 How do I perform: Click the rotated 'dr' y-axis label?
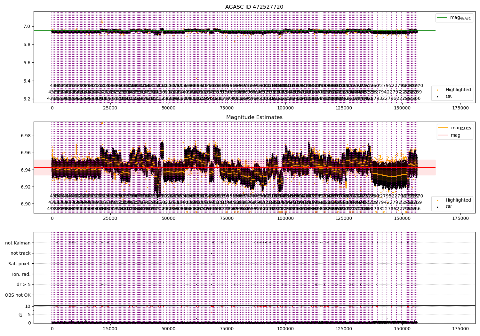coord(20,315)
